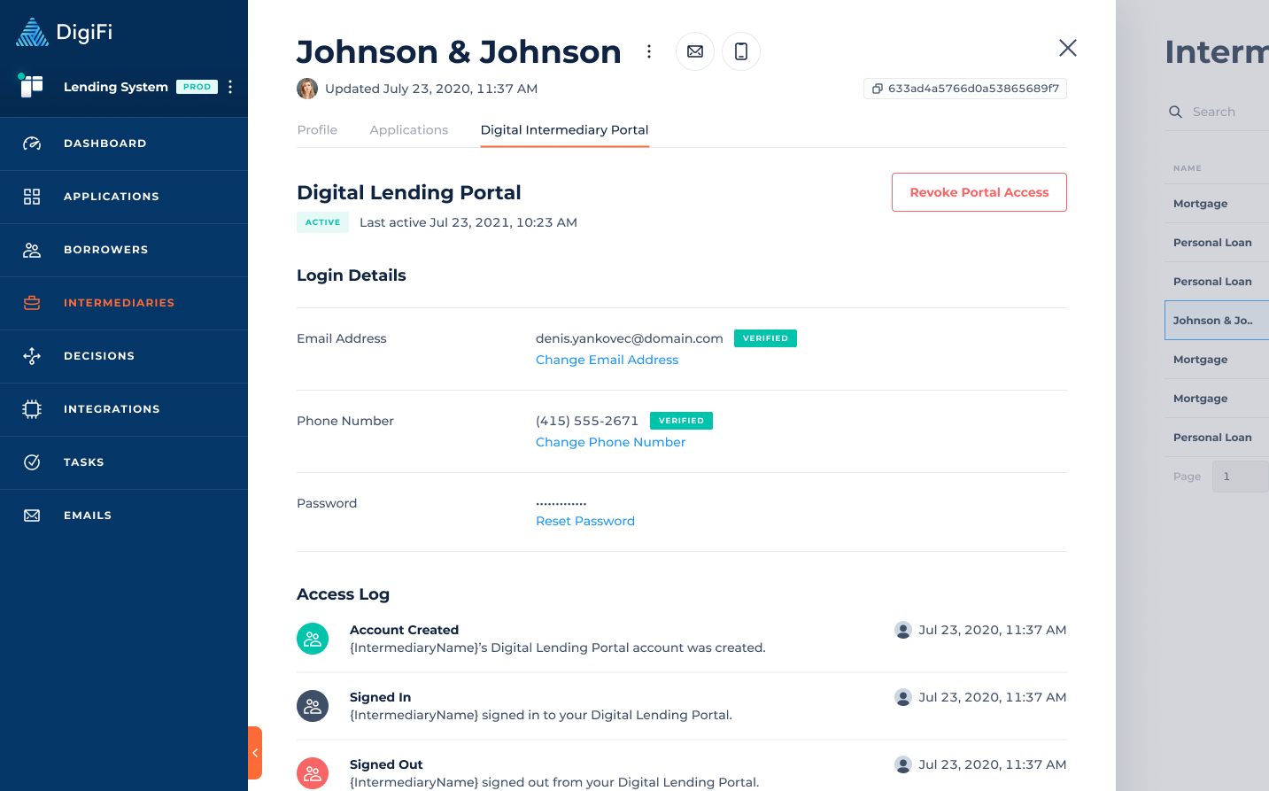Collapse sidebar using orange arrow handle
1269x791 pixels.
(x=255, y=753)
